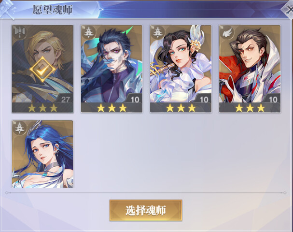This screenshot has height=232, width=293.
Task: Click the tower class icon on masked man card
Action: click(88, 32)
